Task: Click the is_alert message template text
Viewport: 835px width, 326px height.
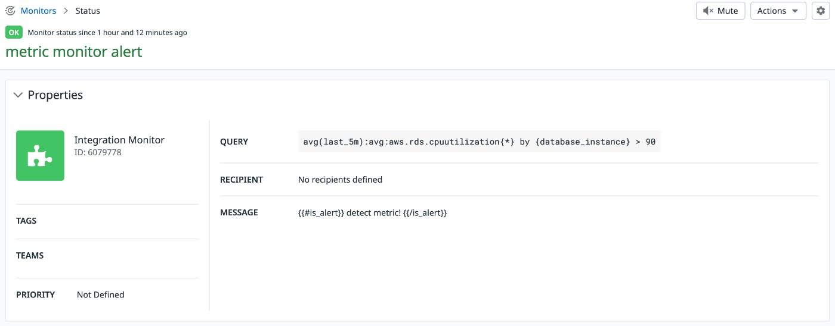Action: tap(373, 212)
